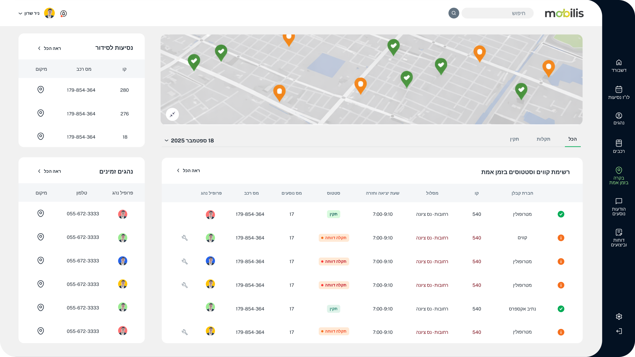Click the חיפוש search input field
Screen dimensions: 635x357
coord(497,13)
